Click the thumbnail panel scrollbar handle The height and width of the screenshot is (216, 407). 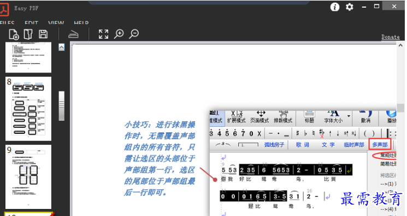coord(62,106)
